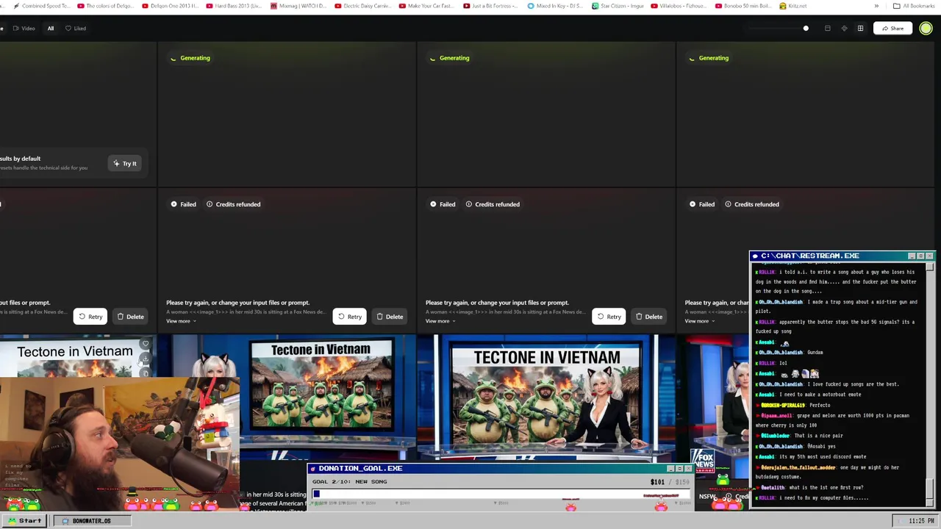Click the middle view icon between the square and grid icons
941x529 pixels.
pyautogui.click(x=844, y=29)
